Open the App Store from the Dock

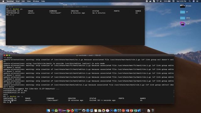click(x=115, y=110)
